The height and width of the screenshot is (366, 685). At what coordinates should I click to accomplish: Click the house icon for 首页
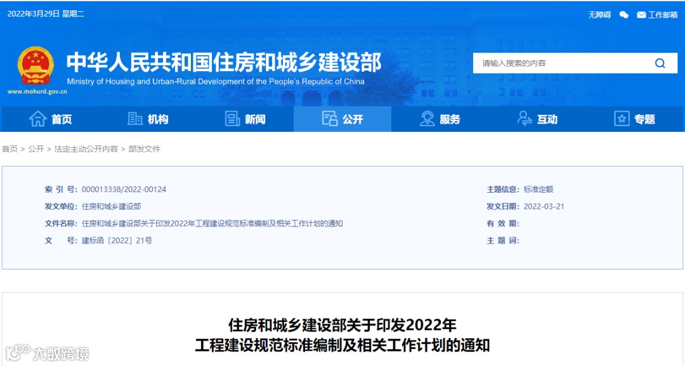37,119
